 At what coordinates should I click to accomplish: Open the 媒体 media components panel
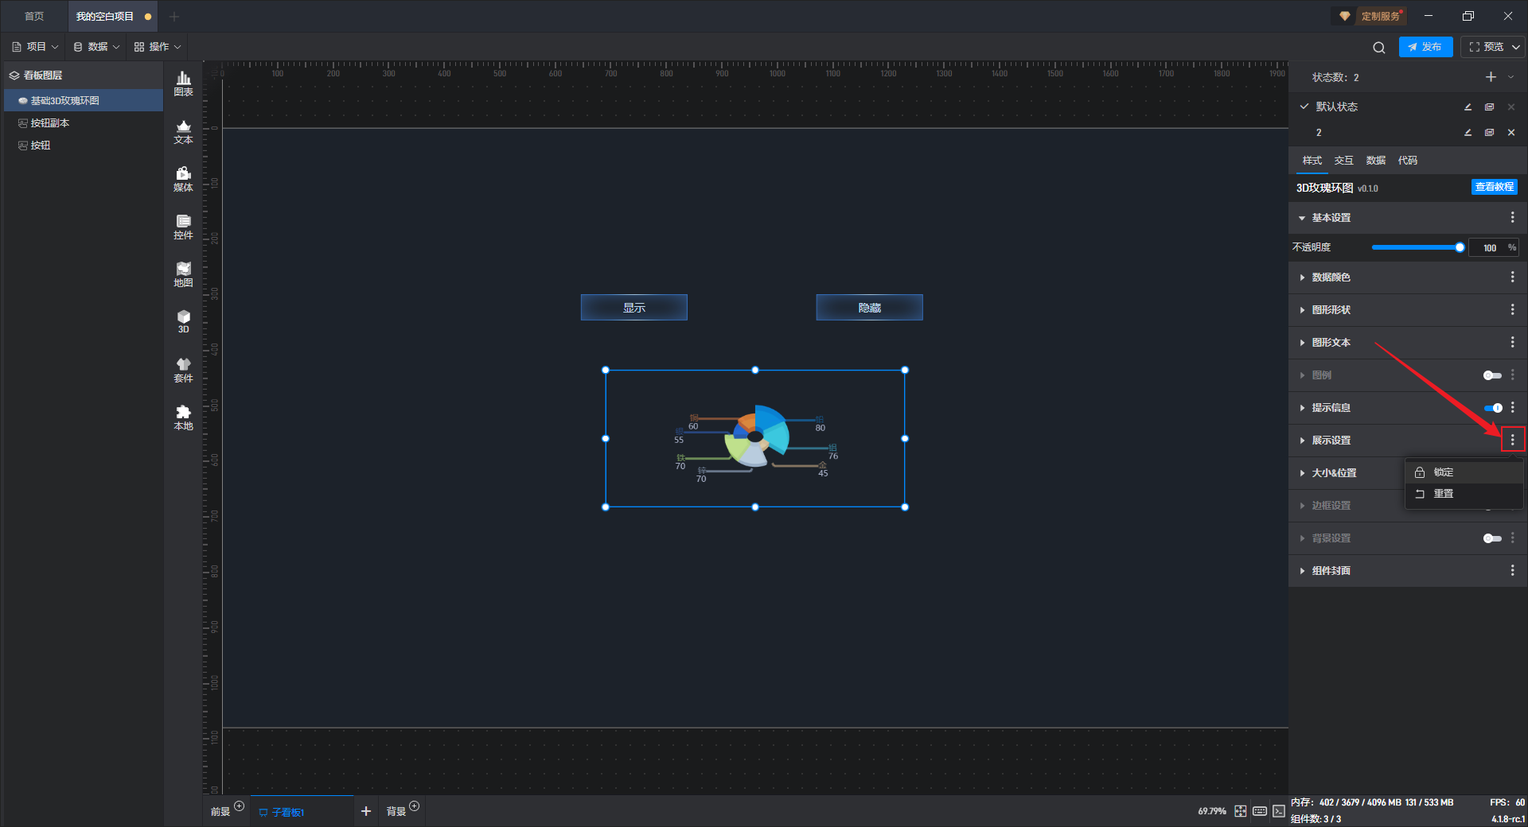tap(183, 179)
